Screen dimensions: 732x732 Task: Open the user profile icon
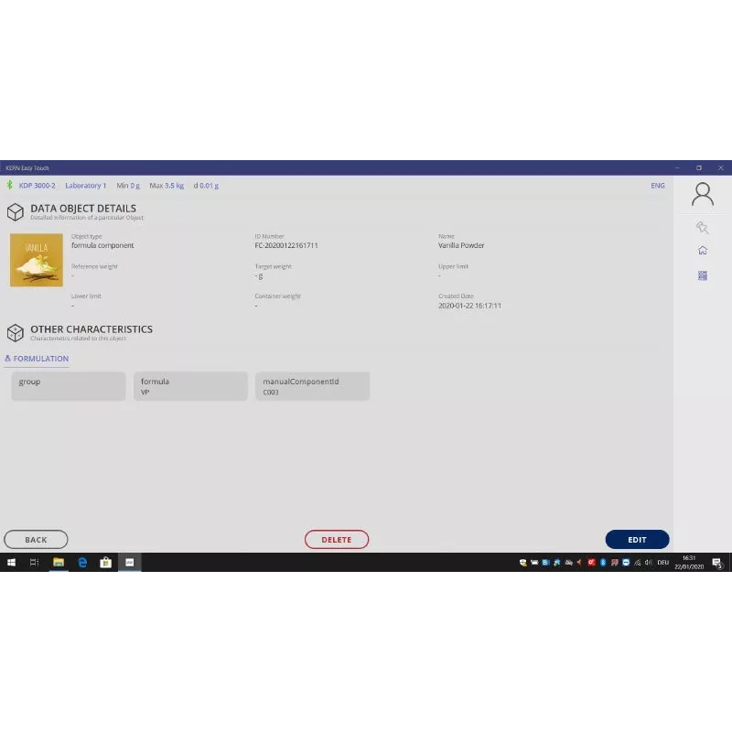tap(702, 194)
